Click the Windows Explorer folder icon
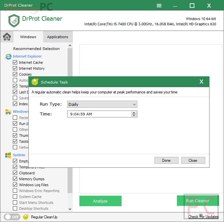This screenshot has height=222, width=224. (8, 112)
